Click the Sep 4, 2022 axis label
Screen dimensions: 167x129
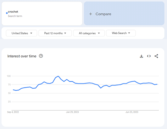[13, 112]
